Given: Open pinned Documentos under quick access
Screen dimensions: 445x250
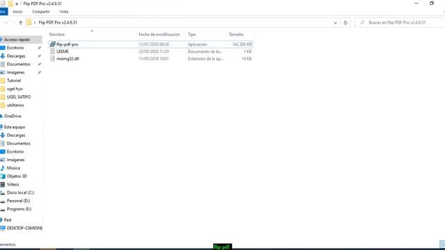Looking at the screenshot, I should click(x=19, y=65).
